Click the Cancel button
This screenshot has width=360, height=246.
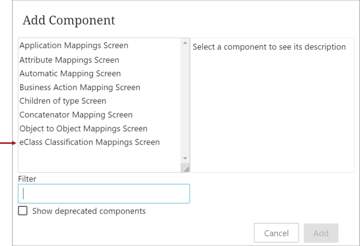[x=276, y=233]
